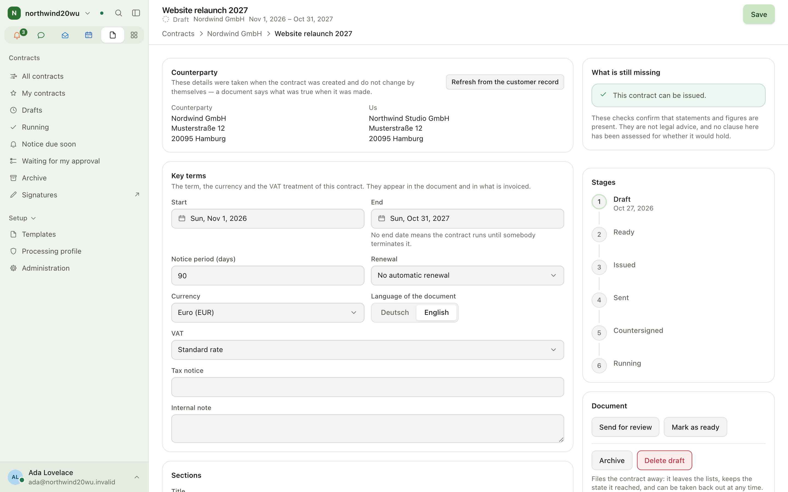Click the stage 6 Running circle
The width and height of the screenshot is (788, 492).
pos(599,366)
